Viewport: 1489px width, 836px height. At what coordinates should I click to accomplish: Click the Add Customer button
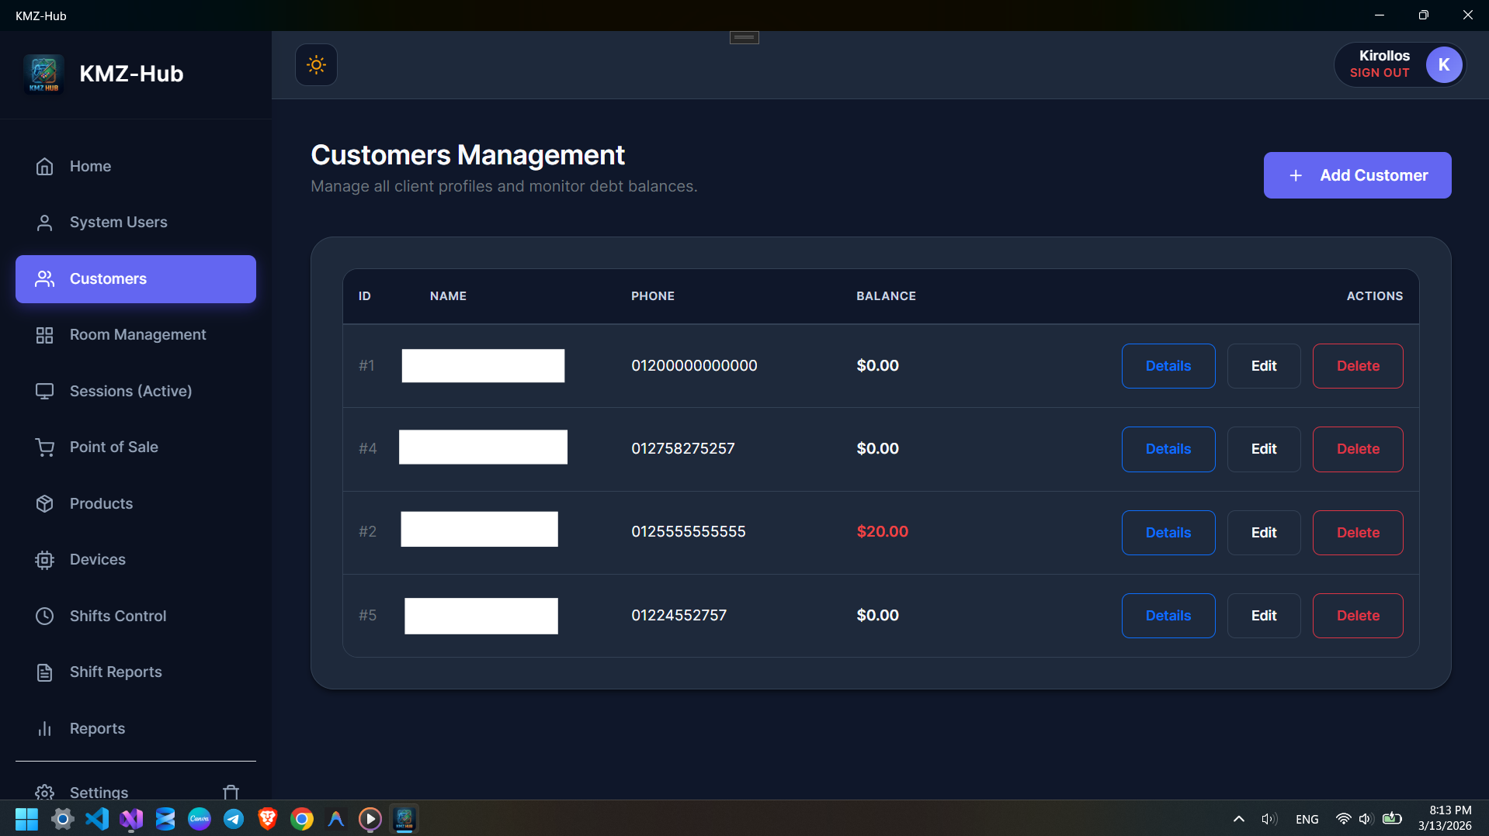pos(1356,175)
